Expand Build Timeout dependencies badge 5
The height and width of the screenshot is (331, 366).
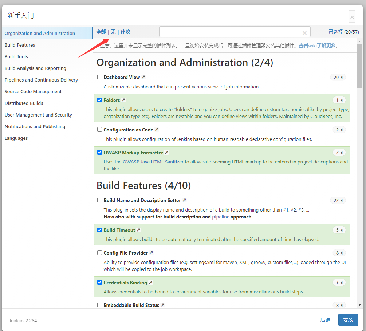click(x=339, y=230)
